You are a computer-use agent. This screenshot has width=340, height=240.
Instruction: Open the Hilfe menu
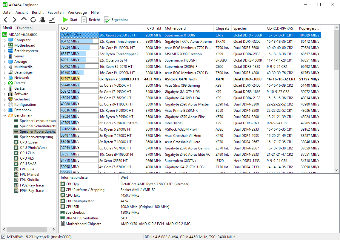pyautogui.click(x=95, y=12)
